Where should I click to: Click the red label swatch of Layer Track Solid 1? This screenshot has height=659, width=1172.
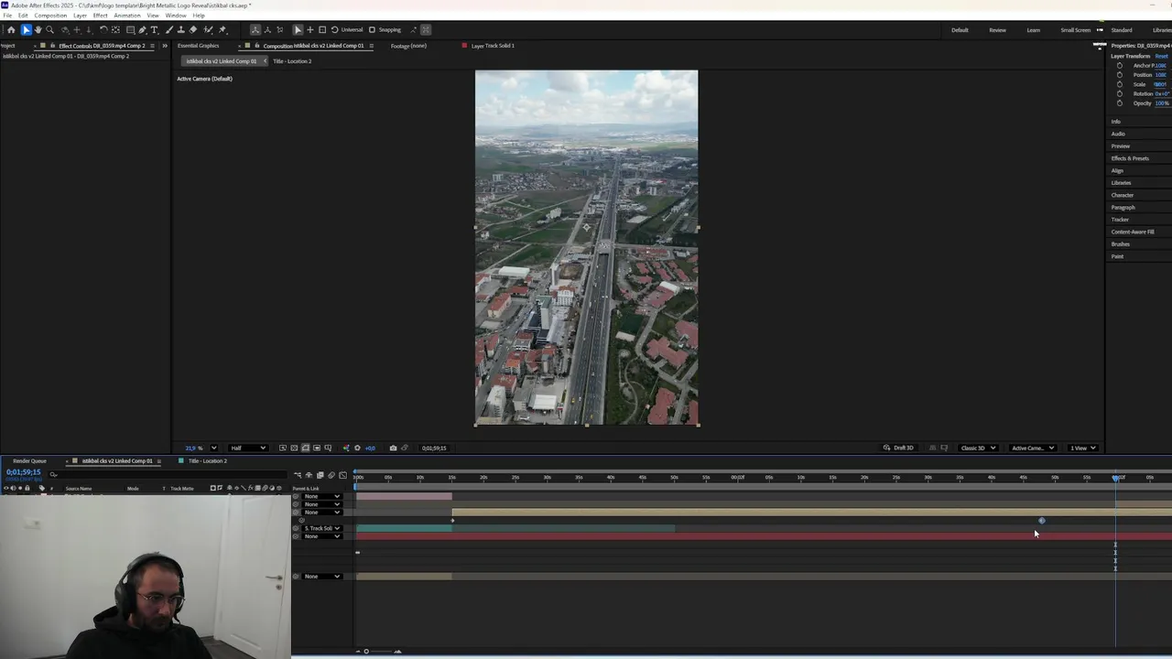click(x=465, y=46)
